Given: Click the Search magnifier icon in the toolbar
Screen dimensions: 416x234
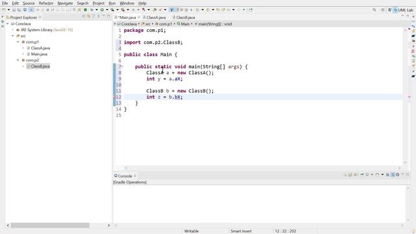Looking at the screenshot, I should (374, 10).
